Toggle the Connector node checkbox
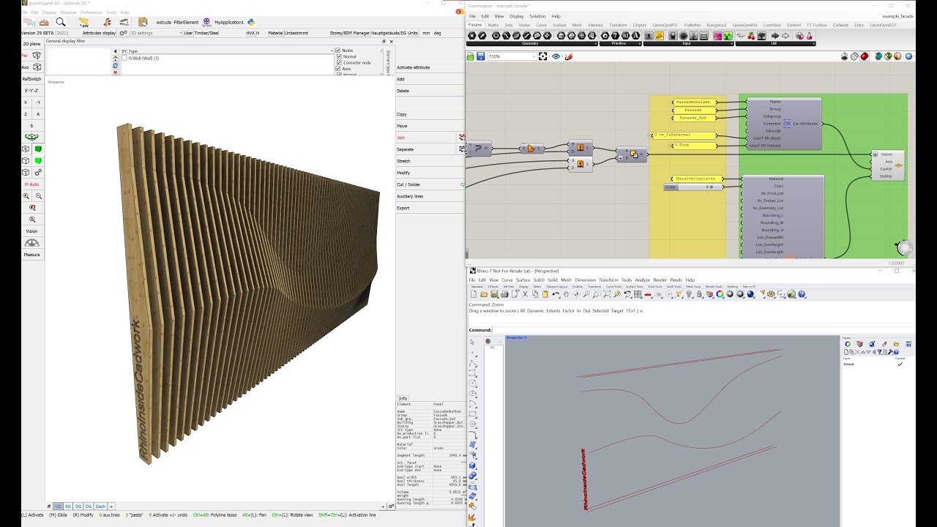The width and height of the screenshot is (937, 527). [x=338, y=63]
